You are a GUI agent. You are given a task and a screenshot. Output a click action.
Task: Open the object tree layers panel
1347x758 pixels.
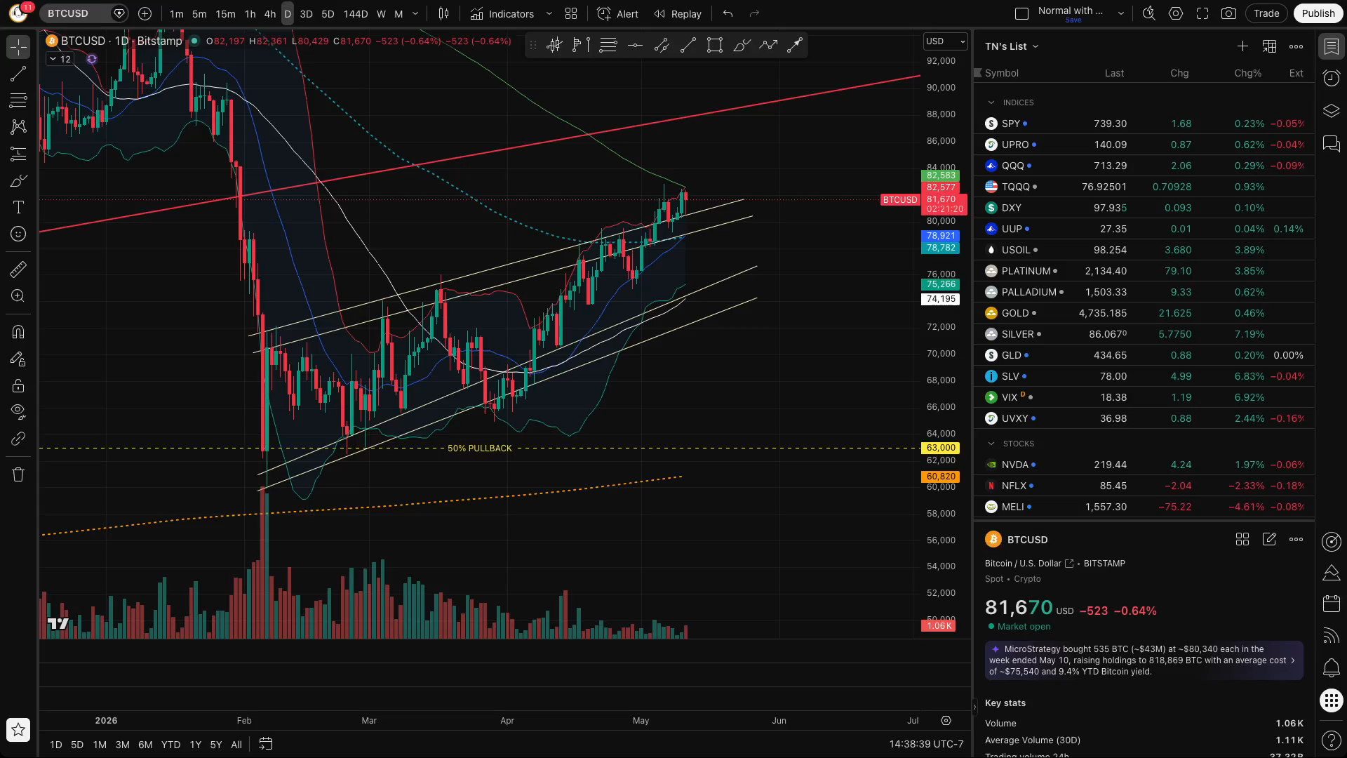[x=1332, y=111]
